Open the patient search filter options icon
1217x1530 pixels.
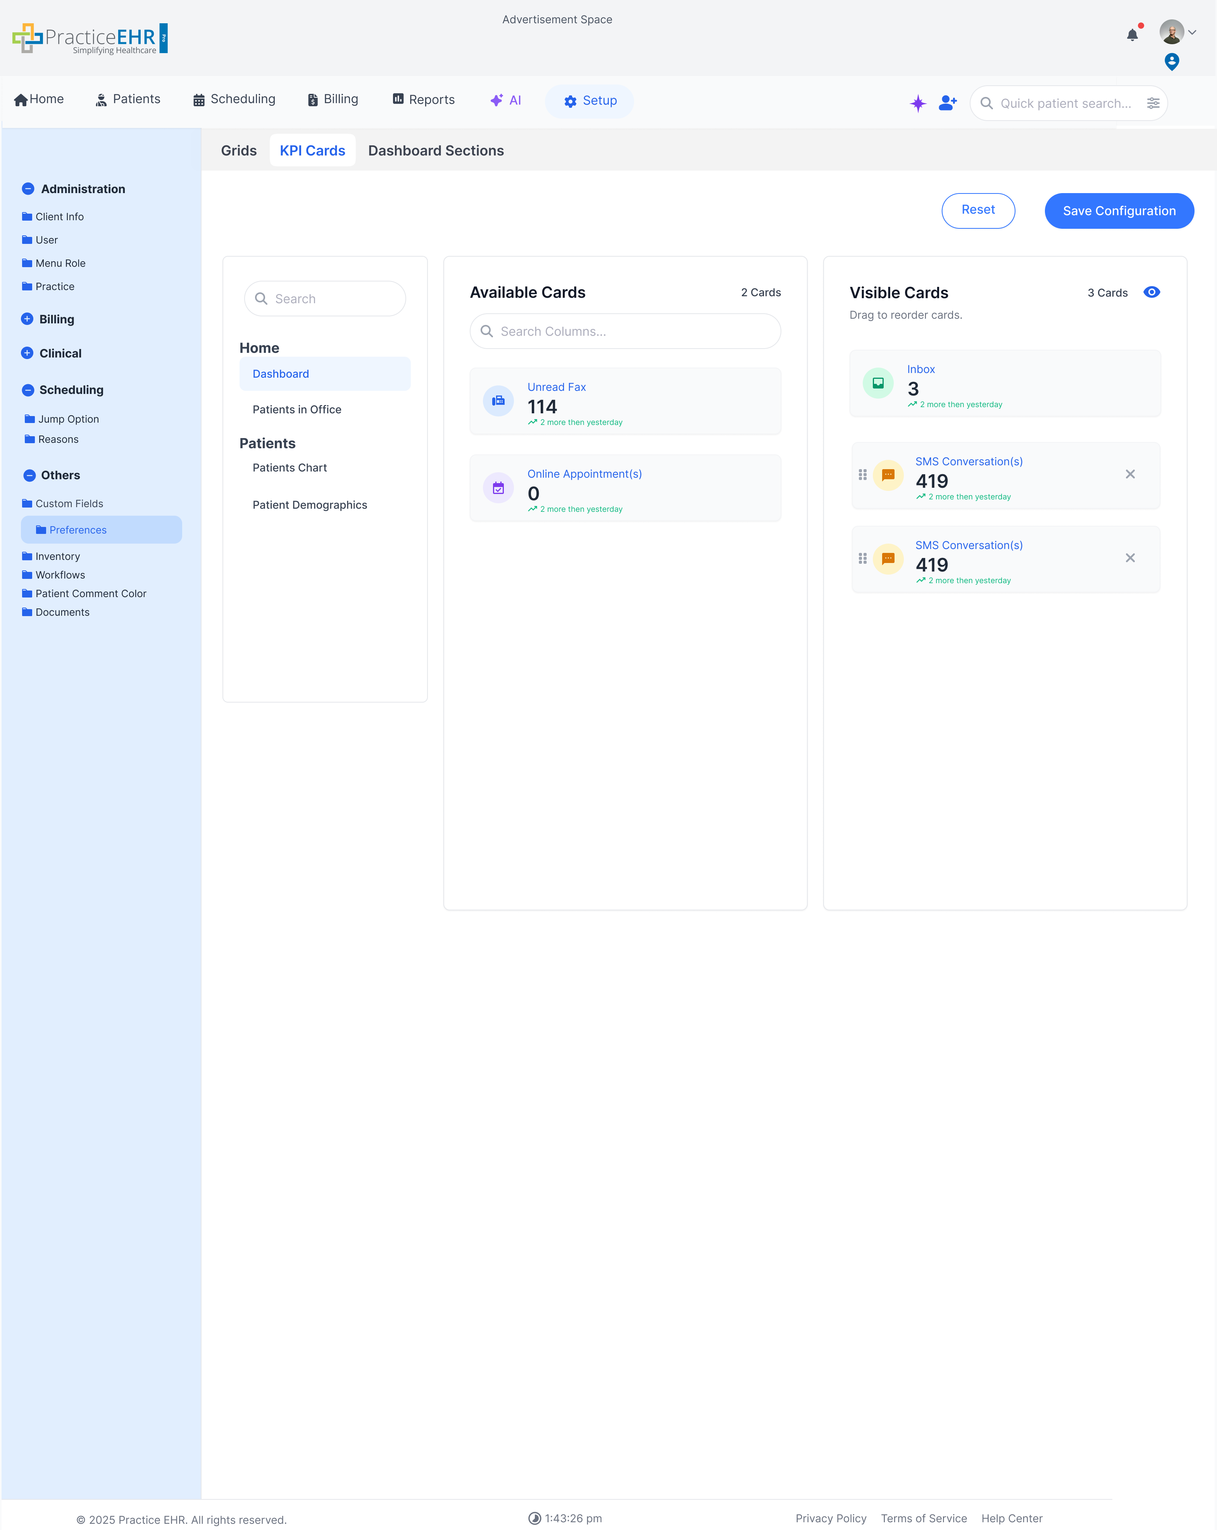point(1153,103)
